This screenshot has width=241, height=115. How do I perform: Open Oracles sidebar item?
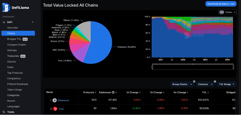pyautogui.click(x=11, y=62)
